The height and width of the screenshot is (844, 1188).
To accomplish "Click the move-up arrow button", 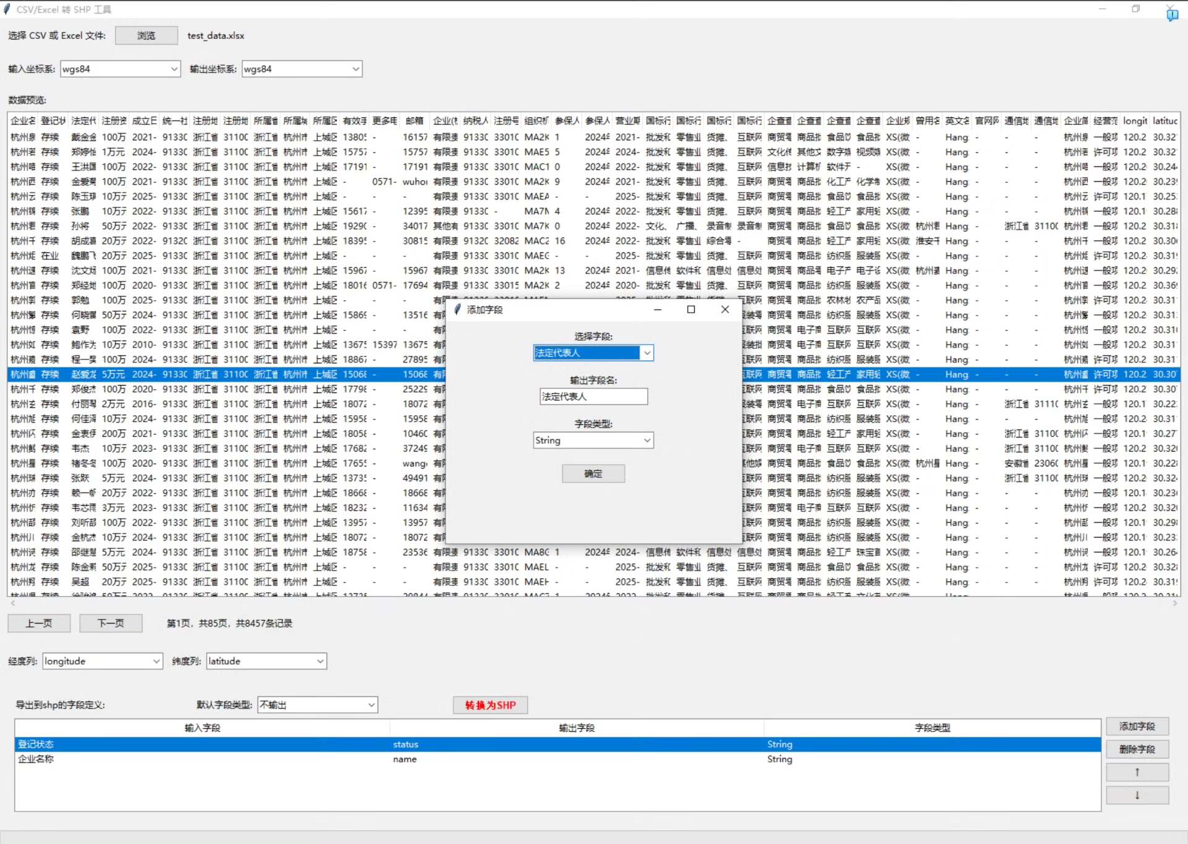I will pos(1137,772).
